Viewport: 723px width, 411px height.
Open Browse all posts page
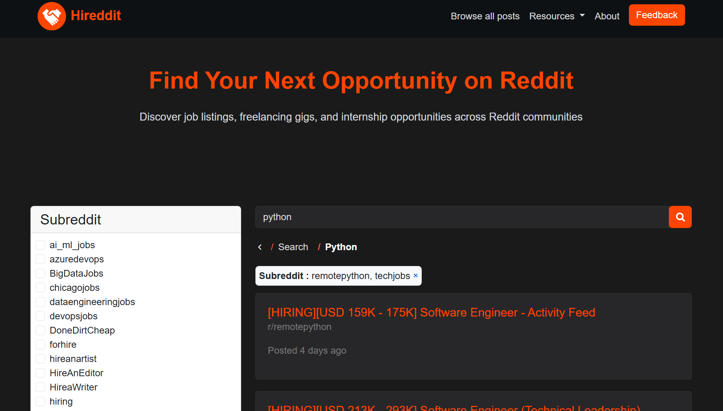click(485, 16)
